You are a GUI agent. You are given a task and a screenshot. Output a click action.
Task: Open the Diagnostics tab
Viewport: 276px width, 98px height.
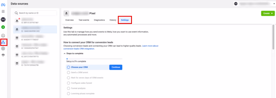(99, 20)
